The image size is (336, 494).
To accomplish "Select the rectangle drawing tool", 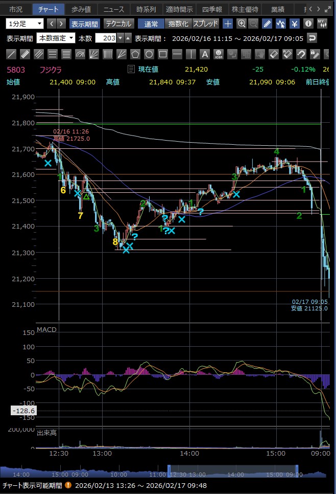I will tap(163, 54).
